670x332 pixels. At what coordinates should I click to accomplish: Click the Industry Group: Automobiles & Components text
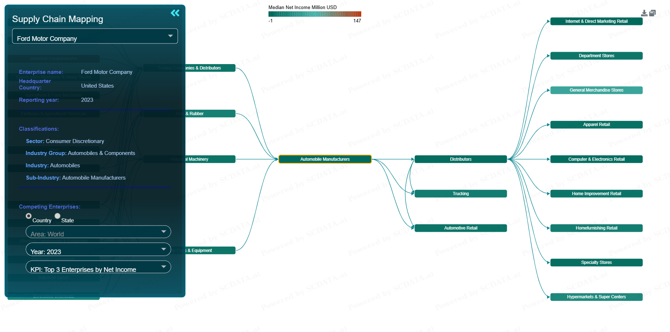[x=80, y=153]
